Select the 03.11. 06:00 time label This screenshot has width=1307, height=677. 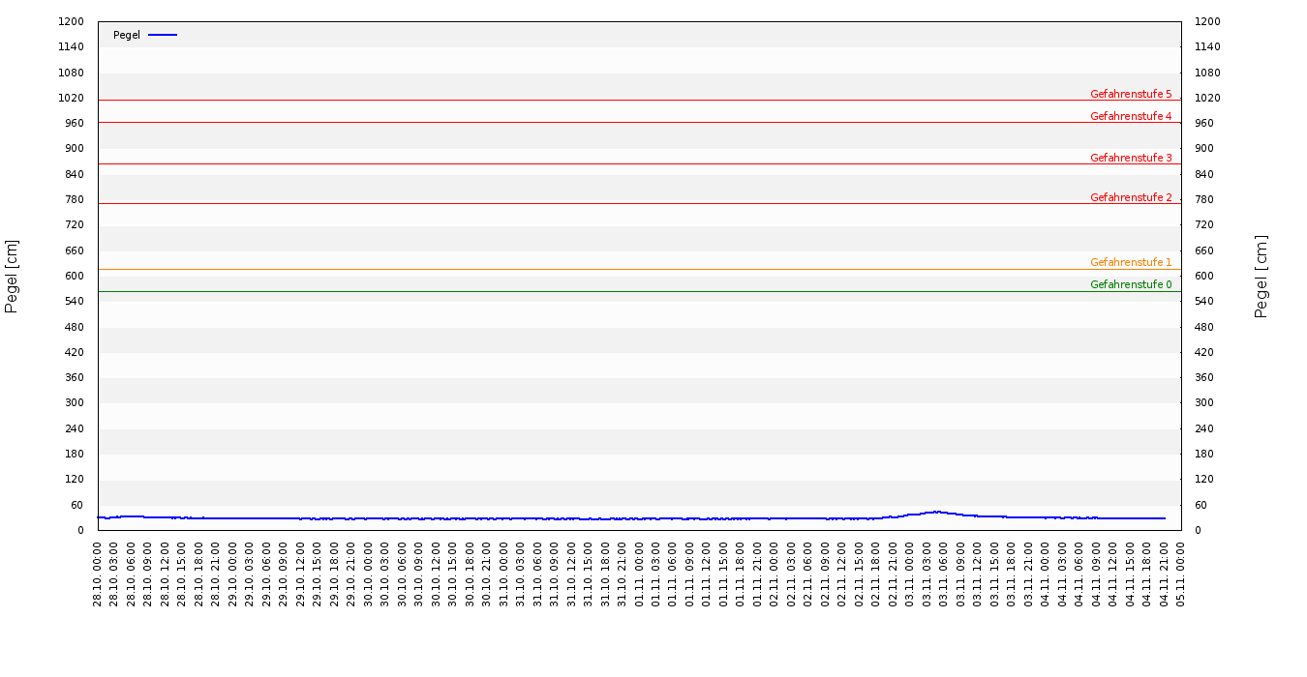[944, 574]
